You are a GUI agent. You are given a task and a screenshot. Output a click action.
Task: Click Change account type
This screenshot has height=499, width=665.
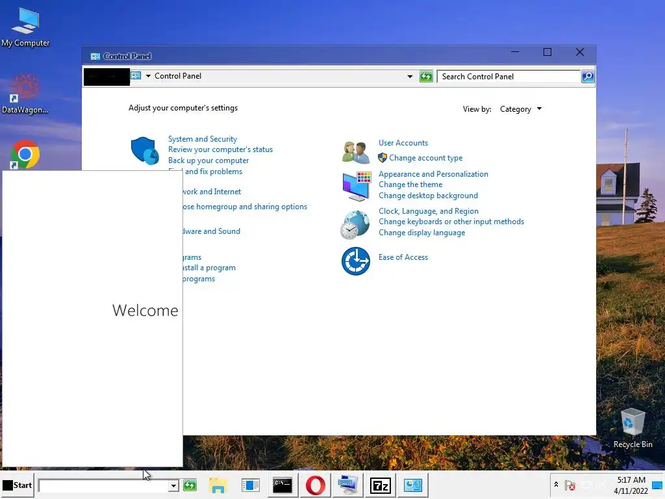(426, 158)
